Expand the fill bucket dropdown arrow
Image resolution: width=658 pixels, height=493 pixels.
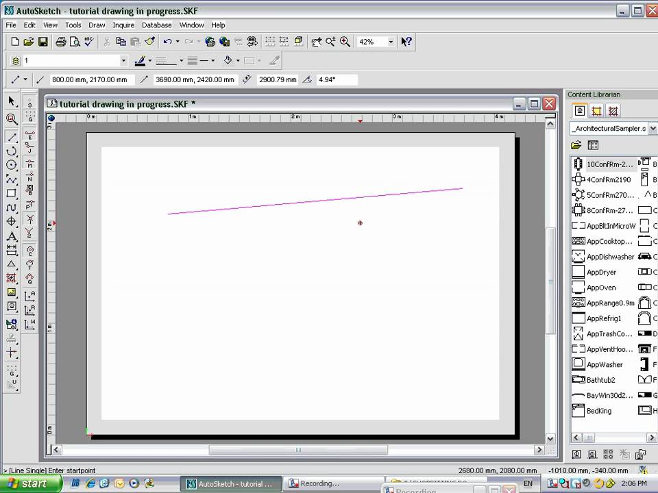tap(238, 61)
